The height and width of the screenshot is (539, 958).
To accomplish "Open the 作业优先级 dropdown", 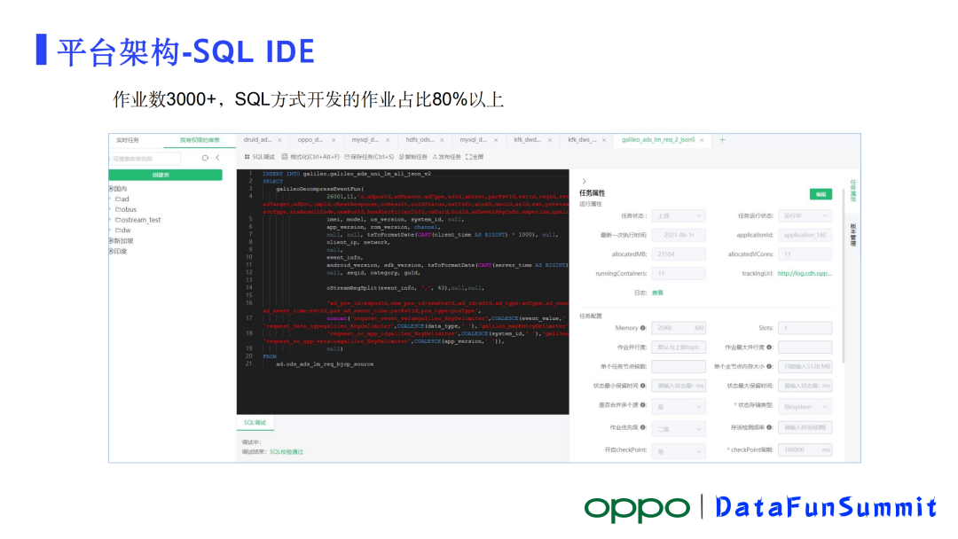I will pyautogui.click(x=679, y=429).
